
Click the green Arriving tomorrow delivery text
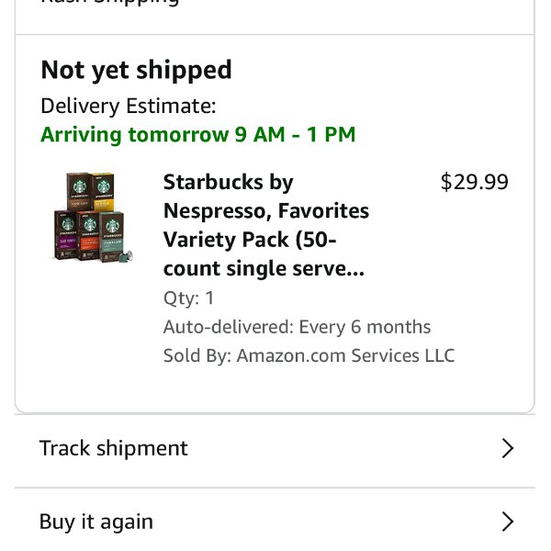pyautogui.click(x=198, y=135)
